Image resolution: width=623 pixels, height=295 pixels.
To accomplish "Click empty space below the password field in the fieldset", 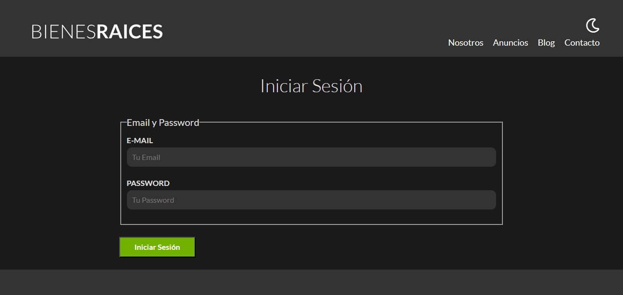I will pyautogui.click(x=311, y=217).
